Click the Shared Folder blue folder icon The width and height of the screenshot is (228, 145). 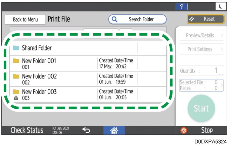pyautogui.click(x=16, y=48)
